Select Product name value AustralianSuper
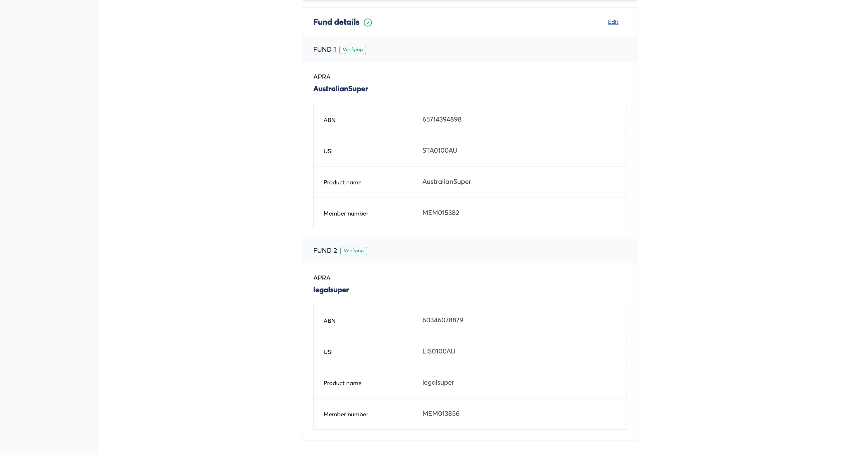 pos(447,182)
